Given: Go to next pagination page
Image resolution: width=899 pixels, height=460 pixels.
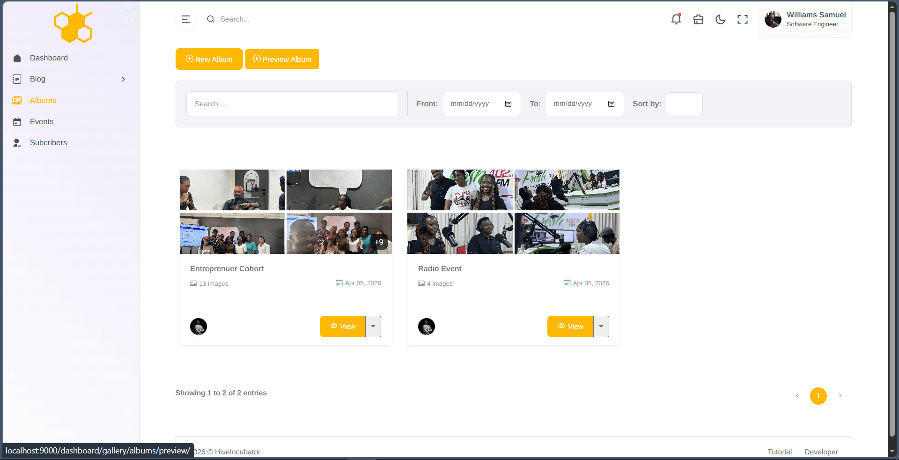Looking at the screenshot, I should 840,396.
